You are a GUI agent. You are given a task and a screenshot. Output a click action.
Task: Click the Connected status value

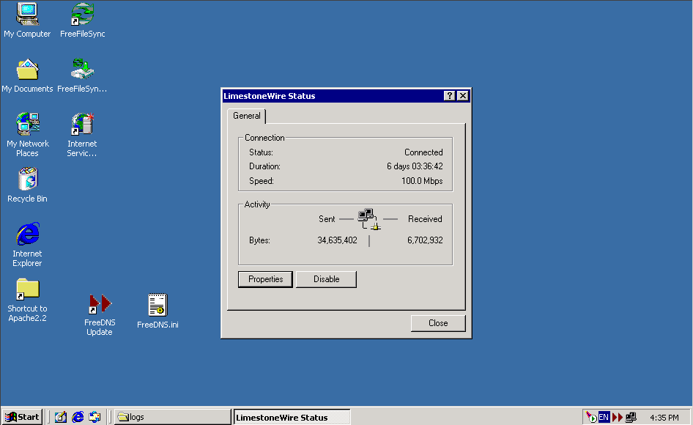(x=423, y=152)
